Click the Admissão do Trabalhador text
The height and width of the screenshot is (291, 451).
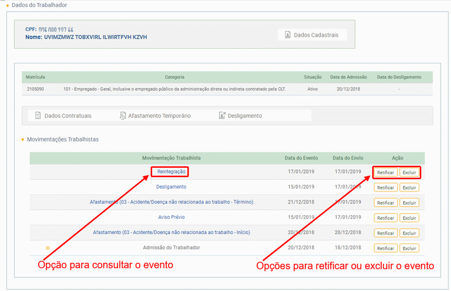point(171,248)
